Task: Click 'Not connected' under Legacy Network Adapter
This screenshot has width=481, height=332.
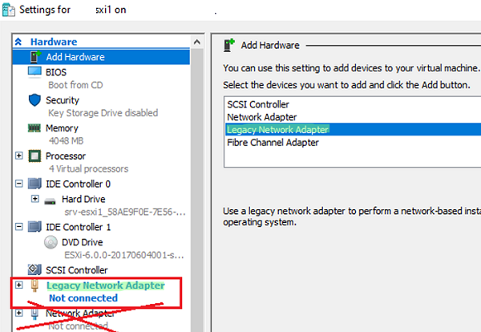Action: (x=83, y=298)
